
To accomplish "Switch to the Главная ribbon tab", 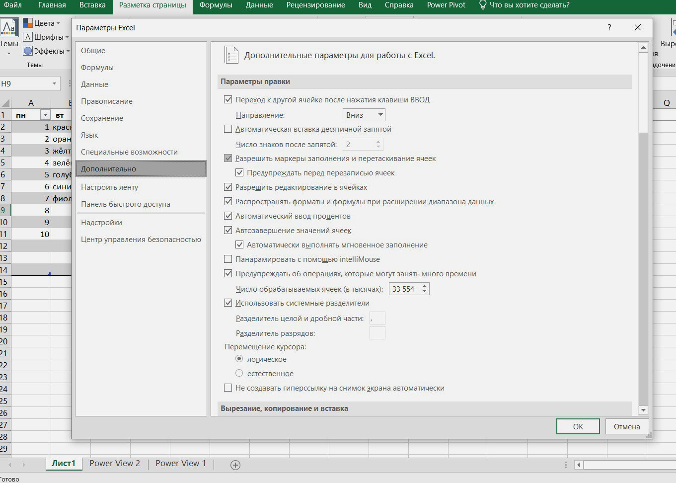I will pos(52,5).
